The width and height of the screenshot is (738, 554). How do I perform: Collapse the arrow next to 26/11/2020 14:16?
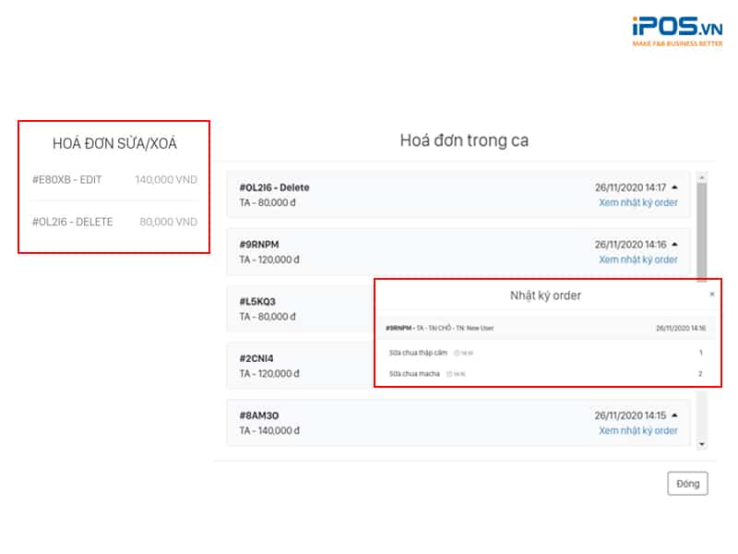(x=674, y=245)
